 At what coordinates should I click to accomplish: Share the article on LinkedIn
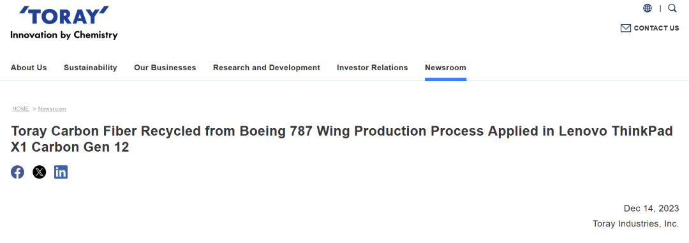coord(61,172)
